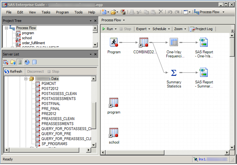Open the Tasks menu
The image size is (237, 165).
pos(46,12)
